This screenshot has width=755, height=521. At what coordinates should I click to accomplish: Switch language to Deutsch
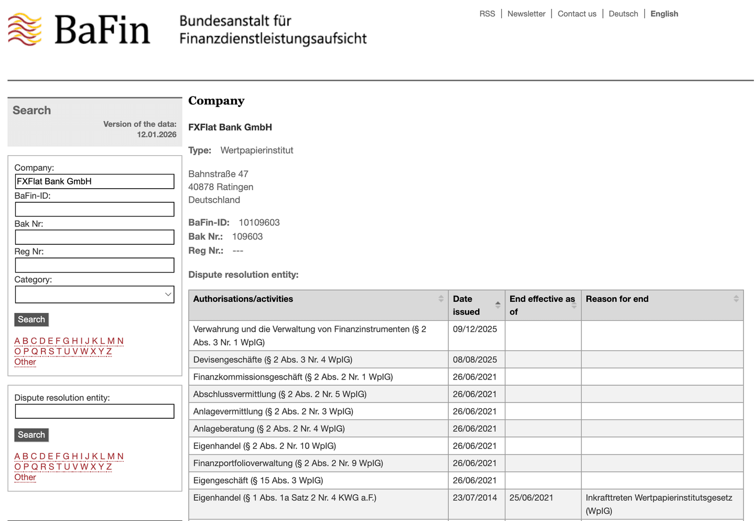point(623,13)
